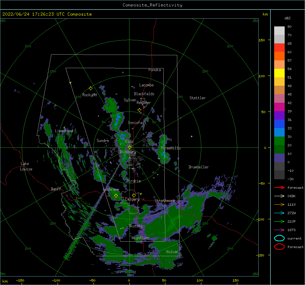Click the Airdrie city label
The width and height of the screenshot is (305, 285).
pos(134,181)
